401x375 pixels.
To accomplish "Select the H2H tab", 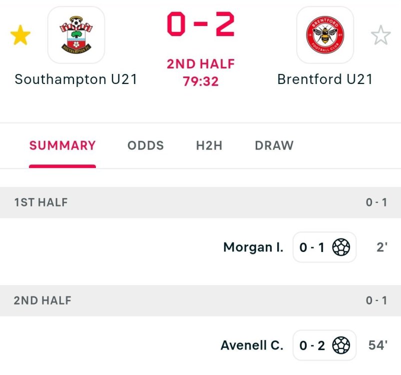I will tap(209, 145).
